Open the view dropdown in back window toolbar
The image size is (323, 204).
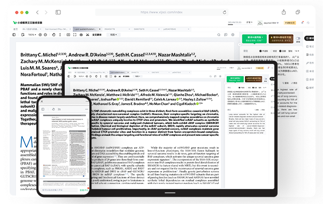coord(113,35)
